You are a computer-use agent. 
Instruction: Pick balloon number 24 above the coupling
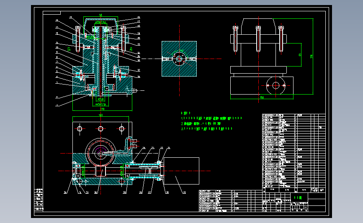[x=144, y=148]
